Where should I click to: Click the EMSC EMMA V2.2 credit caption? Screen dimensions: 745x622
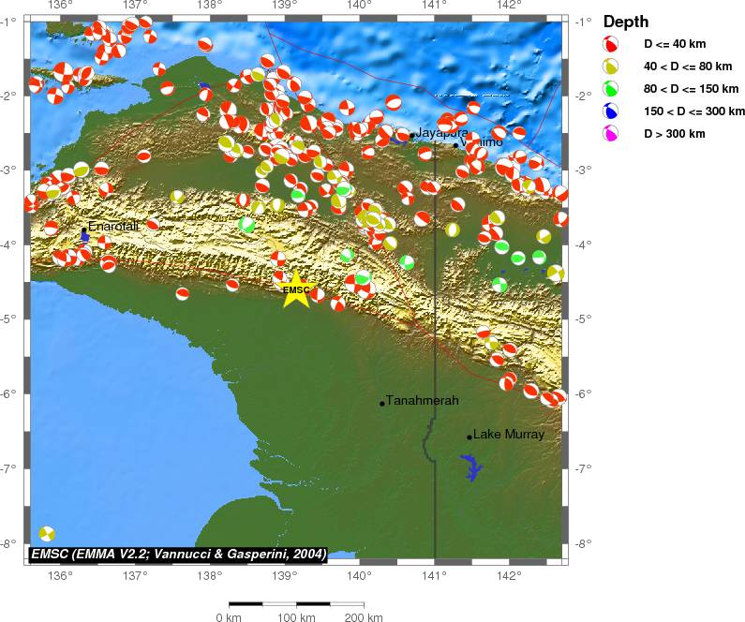tap(179, 554)
